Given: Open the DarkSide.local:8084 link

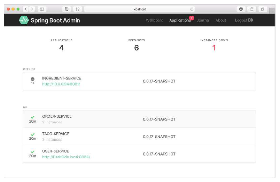Looking at the screenshot, I should pyautogui.click(x=66, y=157).
